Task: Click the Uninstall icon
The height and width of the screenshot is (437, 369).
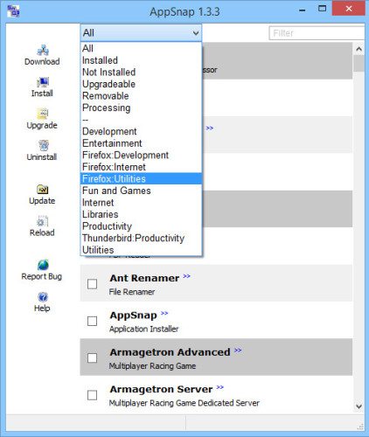Action: coord(44,145)
